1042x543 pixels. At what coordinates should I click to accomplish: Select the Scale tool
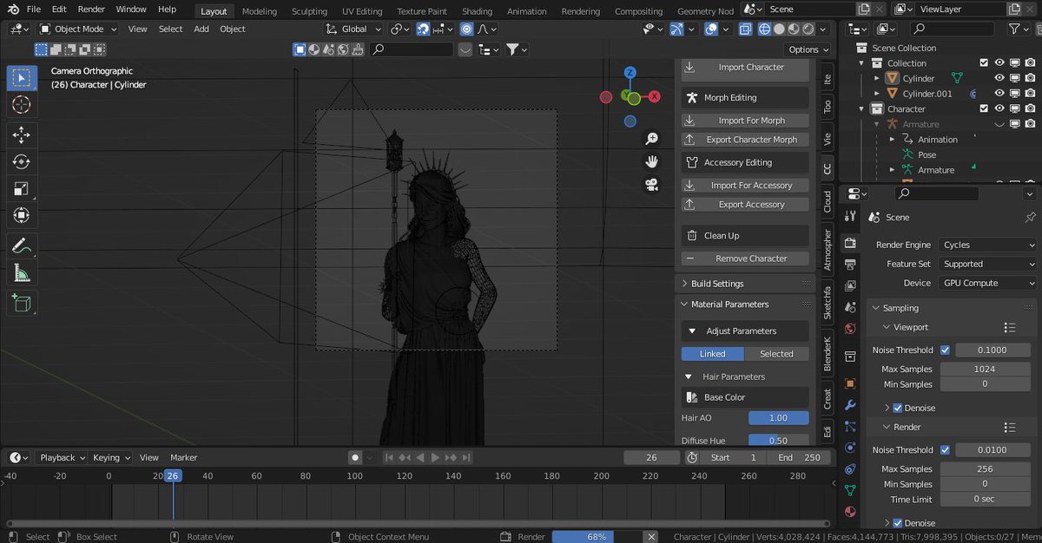coord(22,189)
